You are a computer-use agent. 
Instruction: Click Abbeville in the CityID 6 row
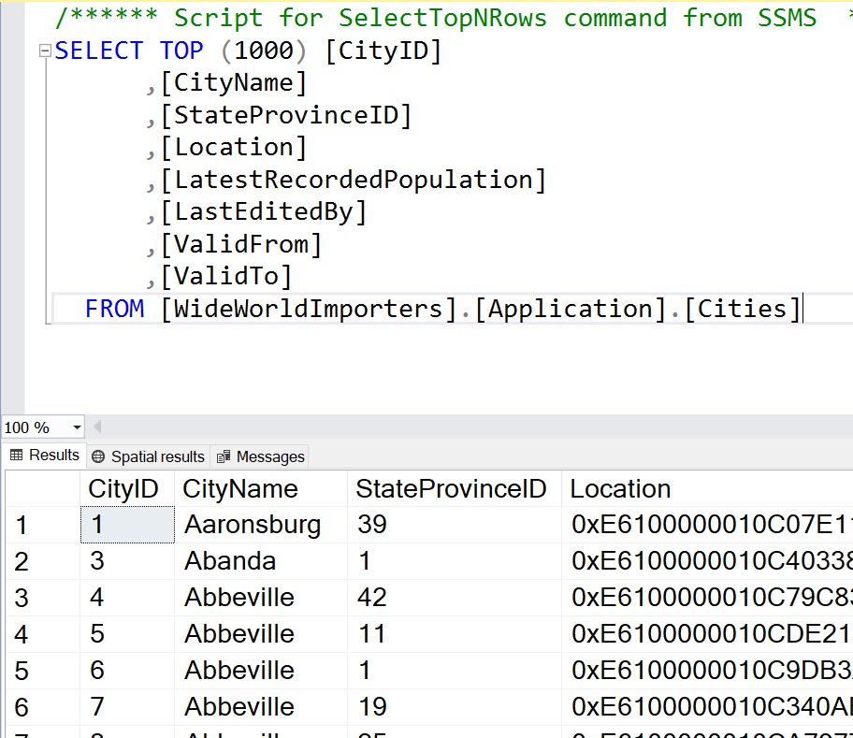click(x=261, y=671)
